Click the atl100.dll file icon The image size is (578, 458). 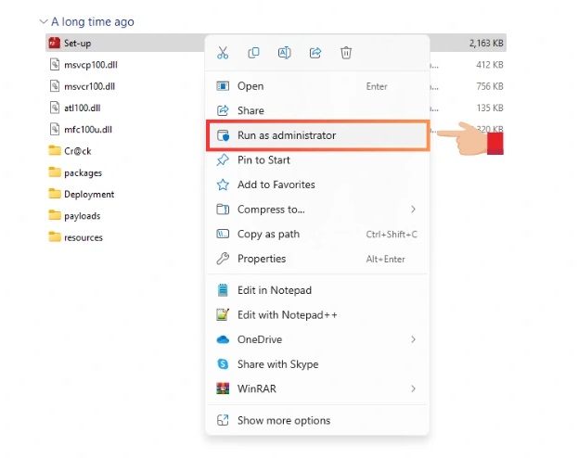(55, 108)
